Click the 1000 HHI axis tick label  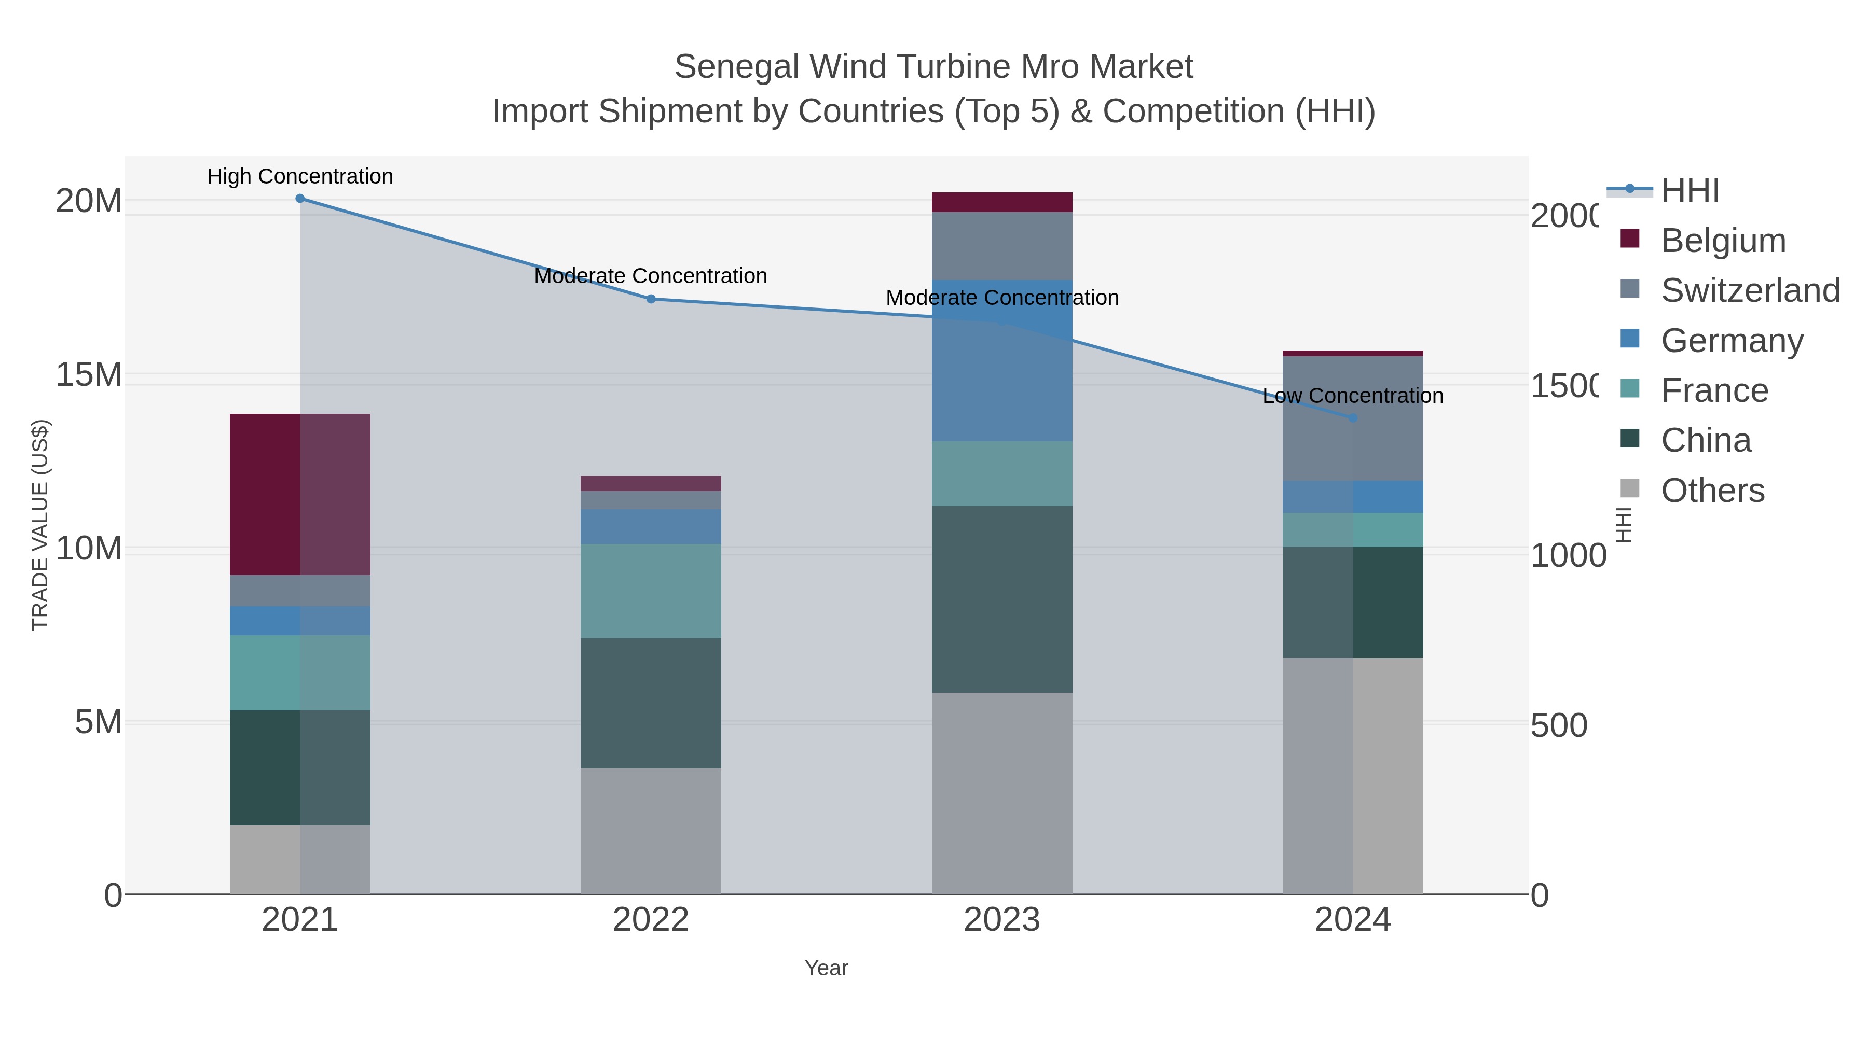point(1569,556)
